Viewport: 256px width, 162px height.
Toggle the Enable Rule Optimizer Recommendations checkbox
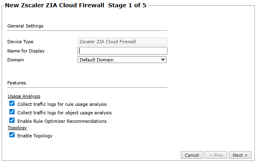[12, 121]
